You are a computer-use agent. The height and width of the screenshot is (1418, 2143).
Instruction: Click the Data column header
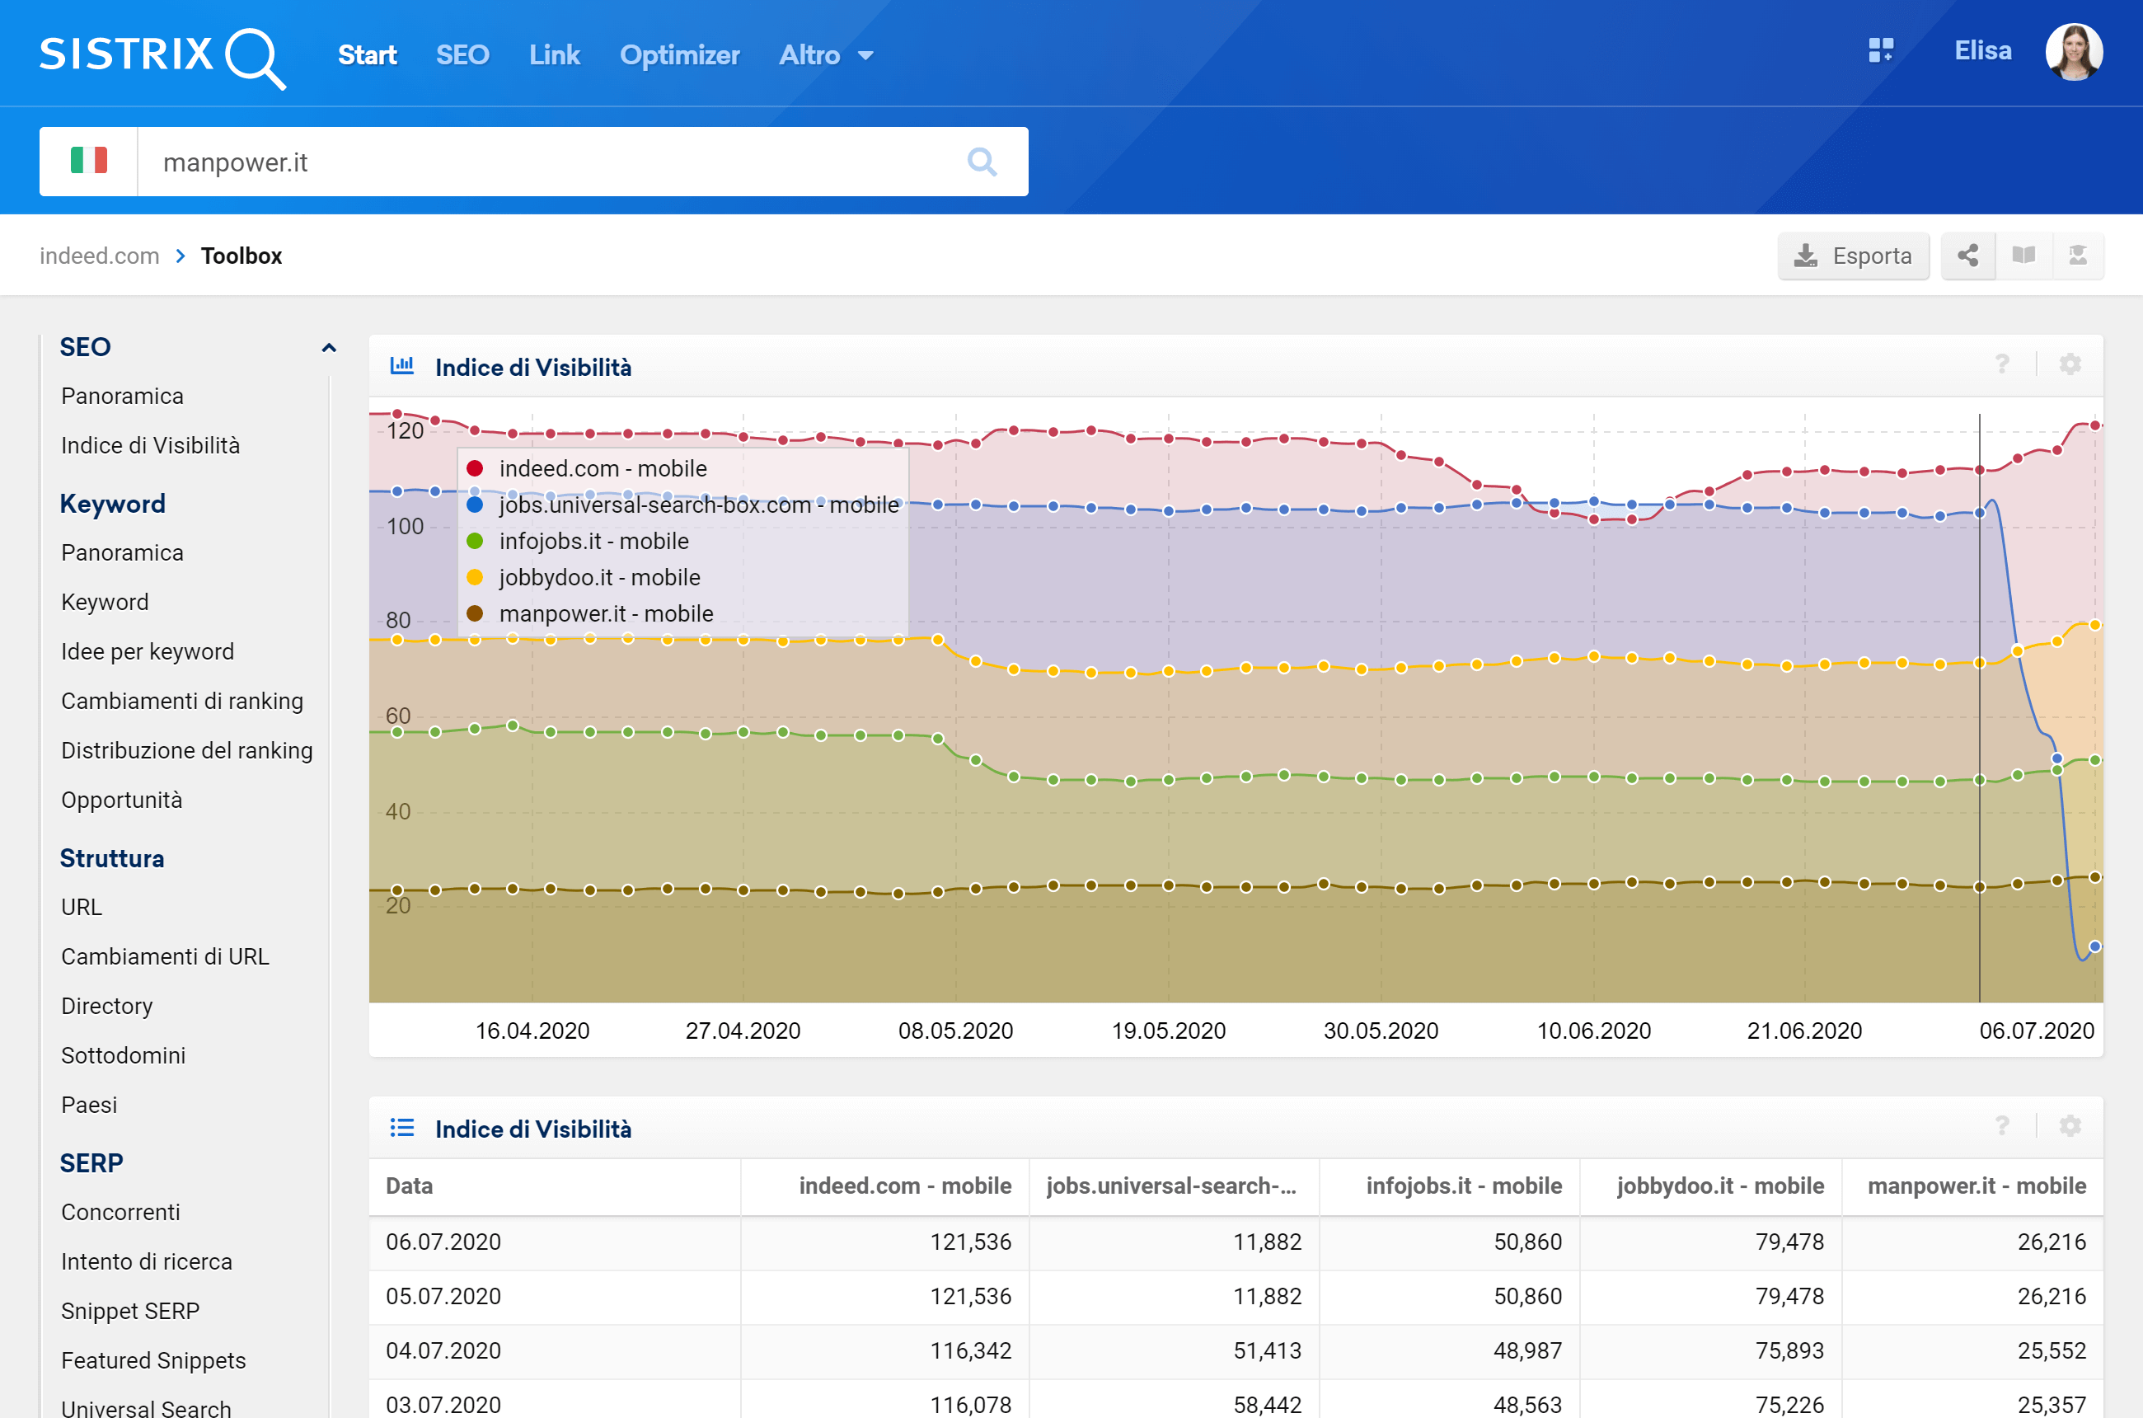tap(409, 1186)
